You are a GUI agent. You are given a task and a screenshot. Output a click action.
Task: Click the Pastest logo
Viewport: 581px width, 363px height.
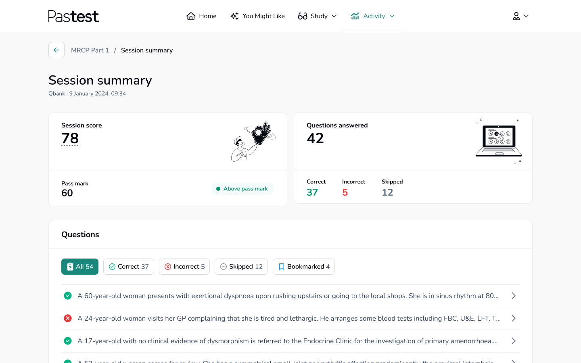pyautogui.click(x=73, y=16)
